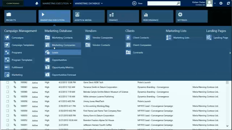Click the refresh icon in top bar
Screen dimensions: 232x130
[228, 3]
